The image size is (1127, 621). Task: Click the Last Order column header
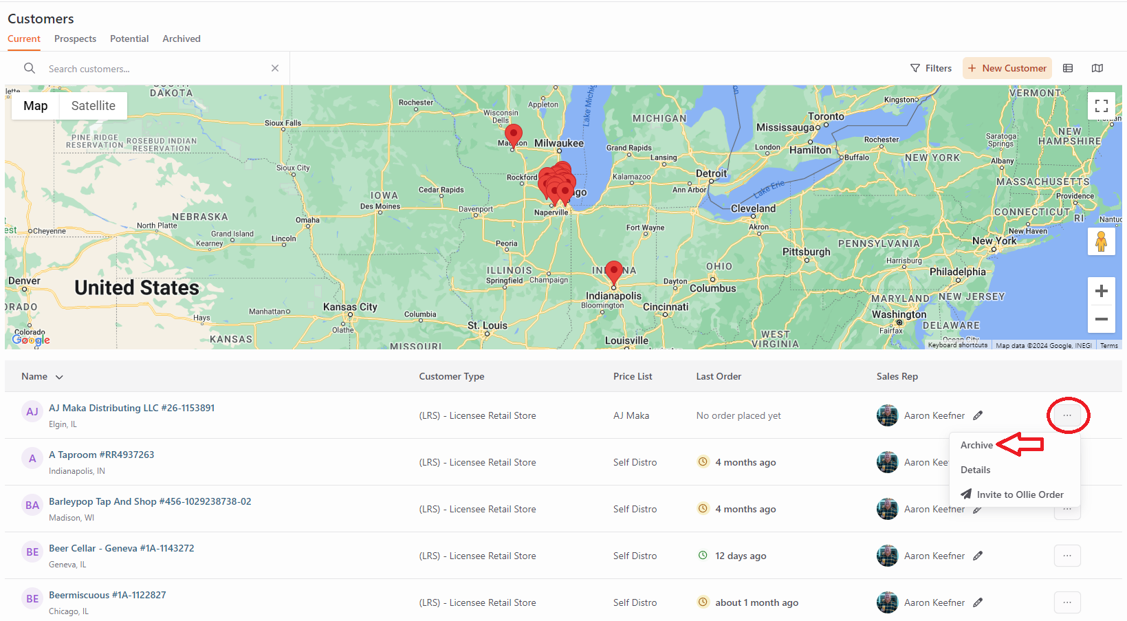click(719, 376)
